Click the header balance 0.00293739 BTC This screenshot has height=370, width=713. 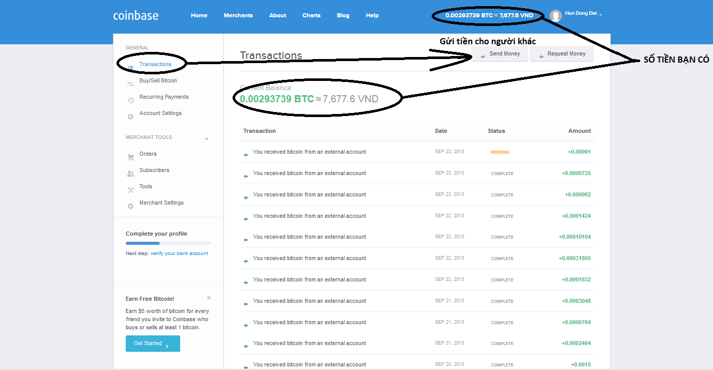pyautogui.click(x=469, y=15)
